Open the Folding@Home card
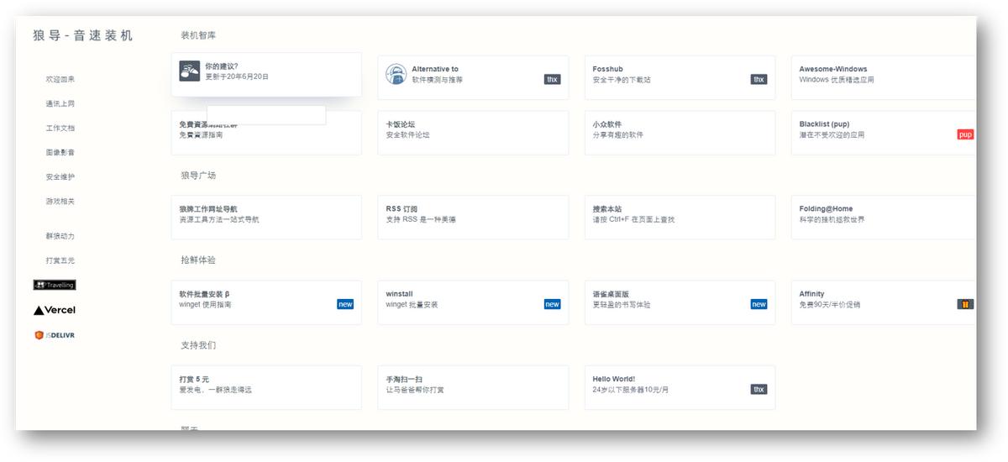The image size is (1008, 462). [x=884, y=218]
